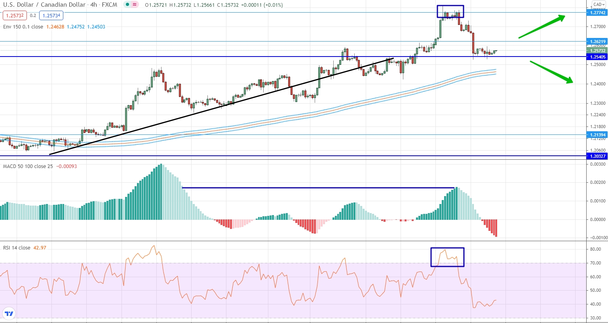Click the 1.26219 price axis label
Image resolution: width=608 pixels, height=323 pixels.
(x=598, y=42)
